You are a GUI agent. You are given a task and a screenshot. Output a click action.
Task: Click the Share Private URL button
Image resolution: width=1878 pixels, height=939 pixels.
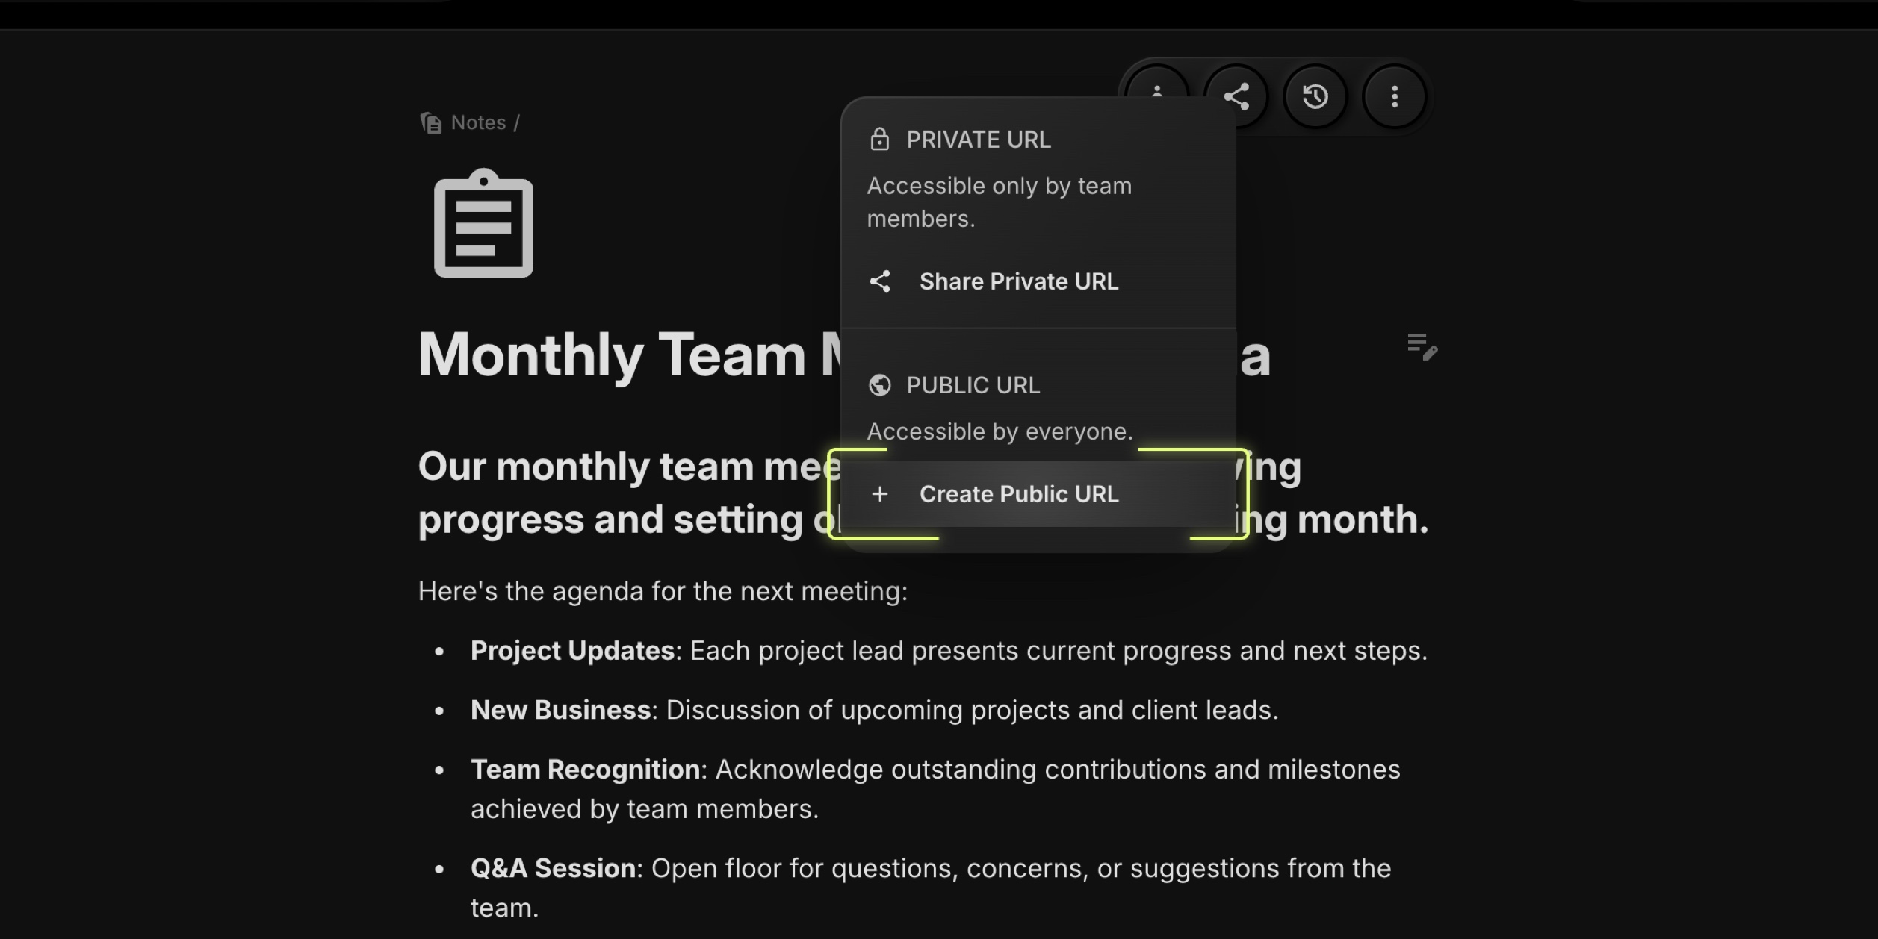click(x=1019, y=281)
